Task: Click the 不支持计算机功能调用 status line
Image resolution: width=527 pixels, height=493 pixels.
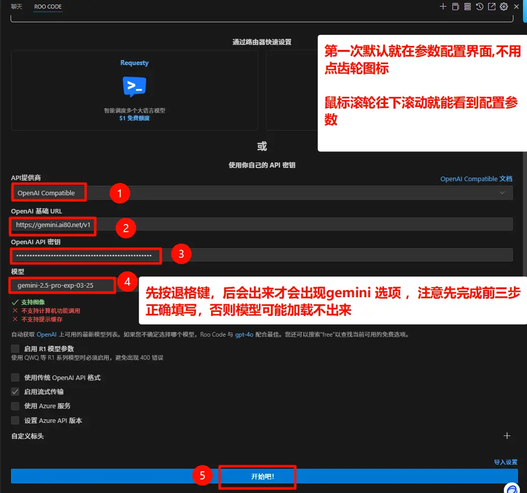Action: (50, 311)
